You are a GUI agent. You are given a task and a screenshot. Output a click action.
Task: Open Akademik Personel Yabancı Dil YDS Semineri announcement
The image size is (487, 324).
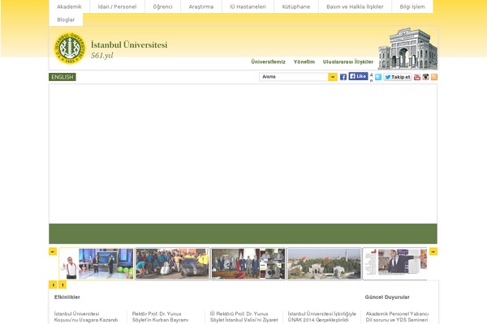click(x=397, y=317)
